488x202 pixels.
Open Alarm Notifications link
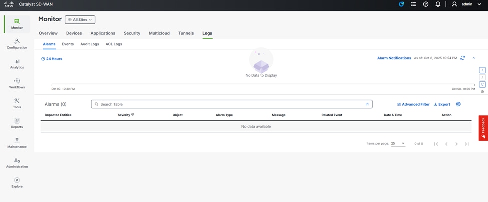(x=394, y=58)
